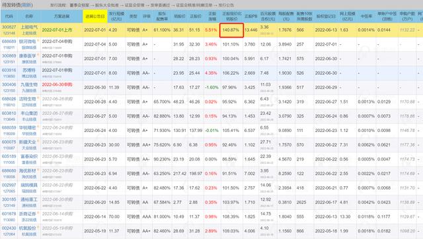
Task: Open stock code 603916 link
Action: (x=9, y=70)
